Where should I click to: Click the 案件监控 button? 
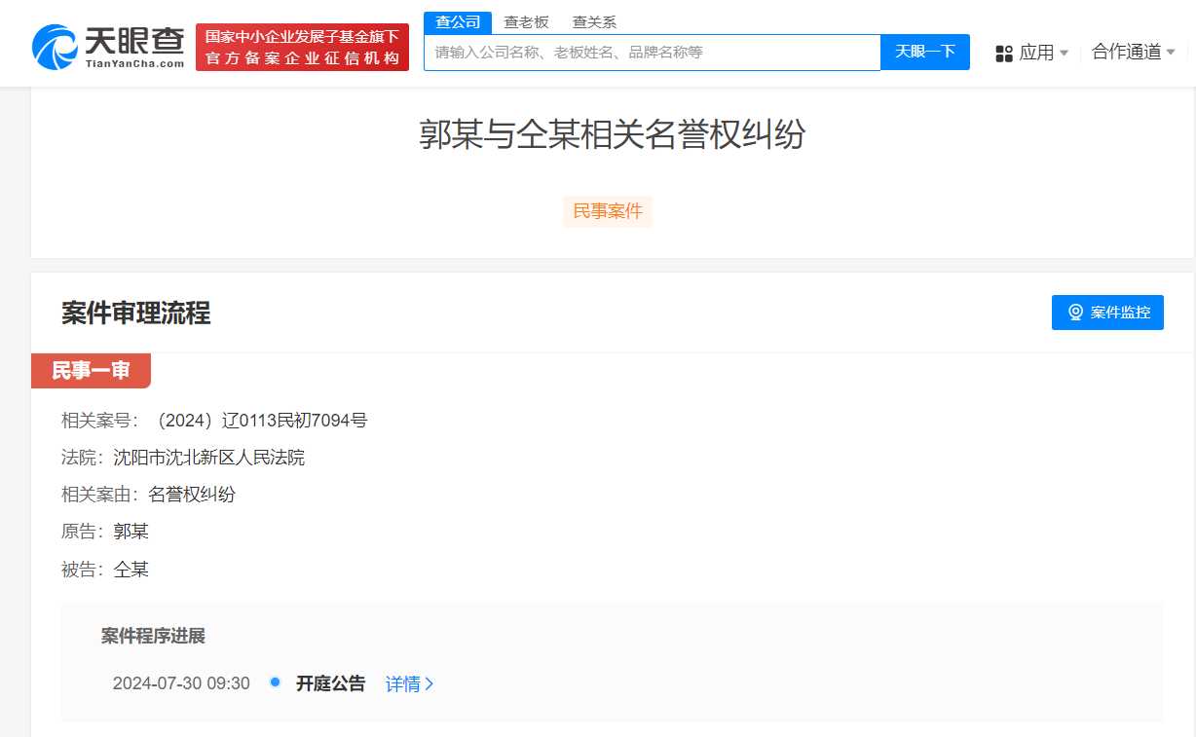pos(1107,312)
